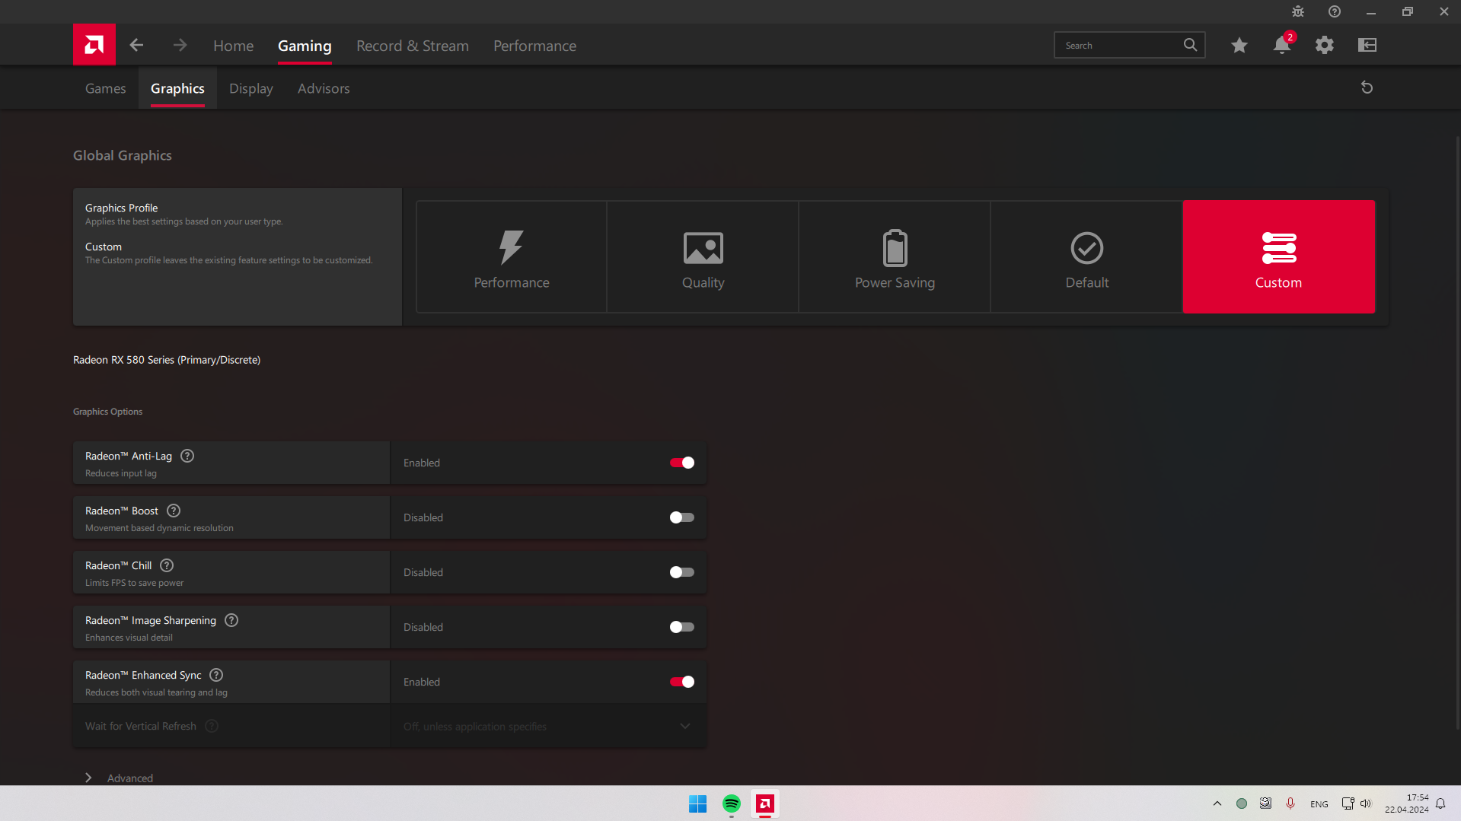Click the page vertical scrollbar
This screenshot has width=1461, height=821.
[x=1457, y=433]
